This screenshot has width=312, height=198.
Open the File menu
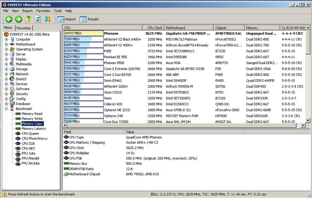[x=5, y=11]
